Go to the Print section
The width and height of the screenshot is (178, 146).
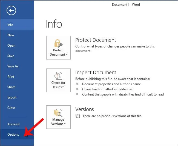coord(17,77)
